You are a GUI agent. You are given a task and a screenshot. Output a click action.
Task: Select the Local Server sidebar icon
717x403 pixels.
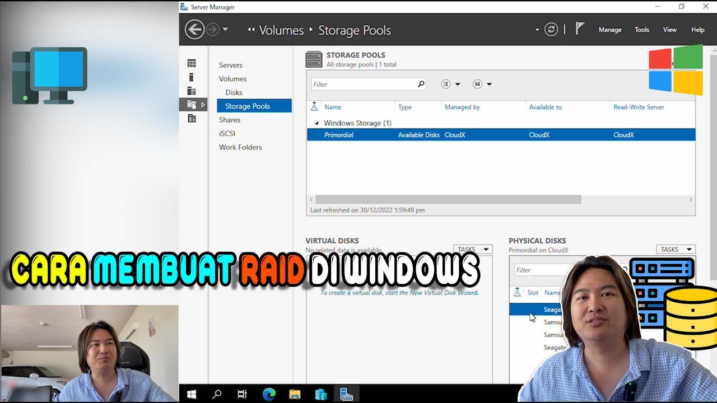coord(192,77)
